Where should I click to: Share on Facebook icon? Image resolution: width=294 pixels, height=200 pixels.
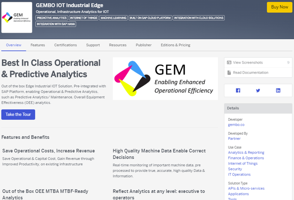pos(238,91)
